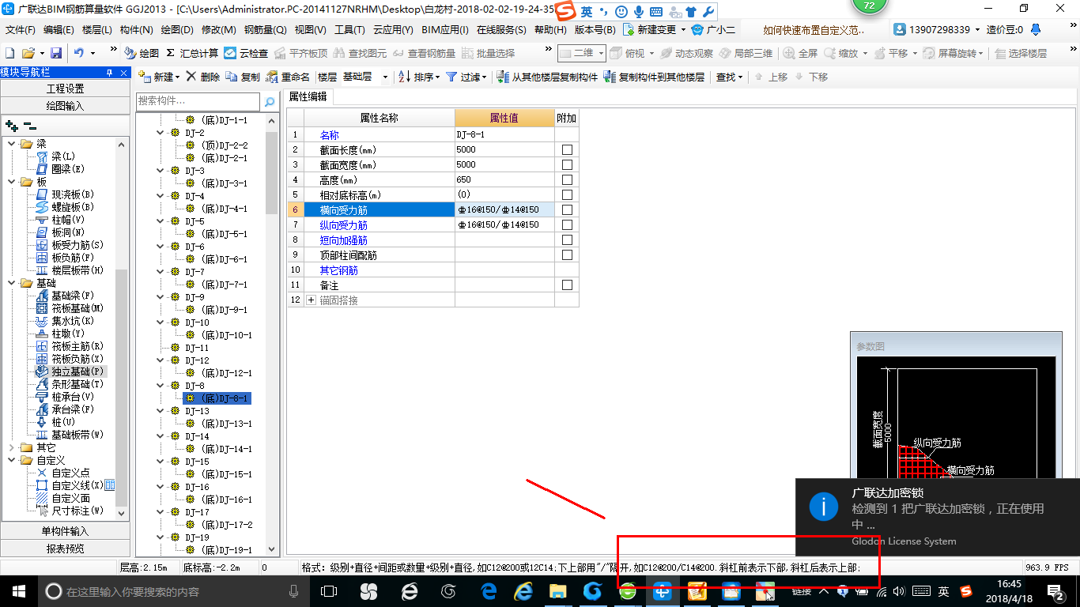Select 圈梁(E) ring beam type
Screen dimensions: 1080x607
pyautogui.click(x=60, y=169)
